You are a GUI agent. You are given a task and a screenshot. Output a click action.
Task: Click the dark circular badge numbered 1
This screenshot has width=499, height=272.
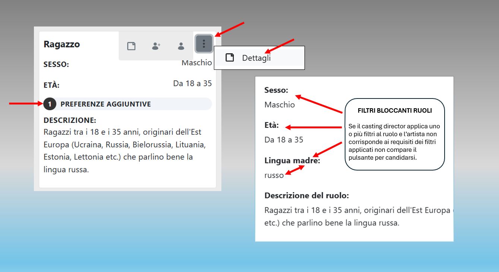(50, 104)
